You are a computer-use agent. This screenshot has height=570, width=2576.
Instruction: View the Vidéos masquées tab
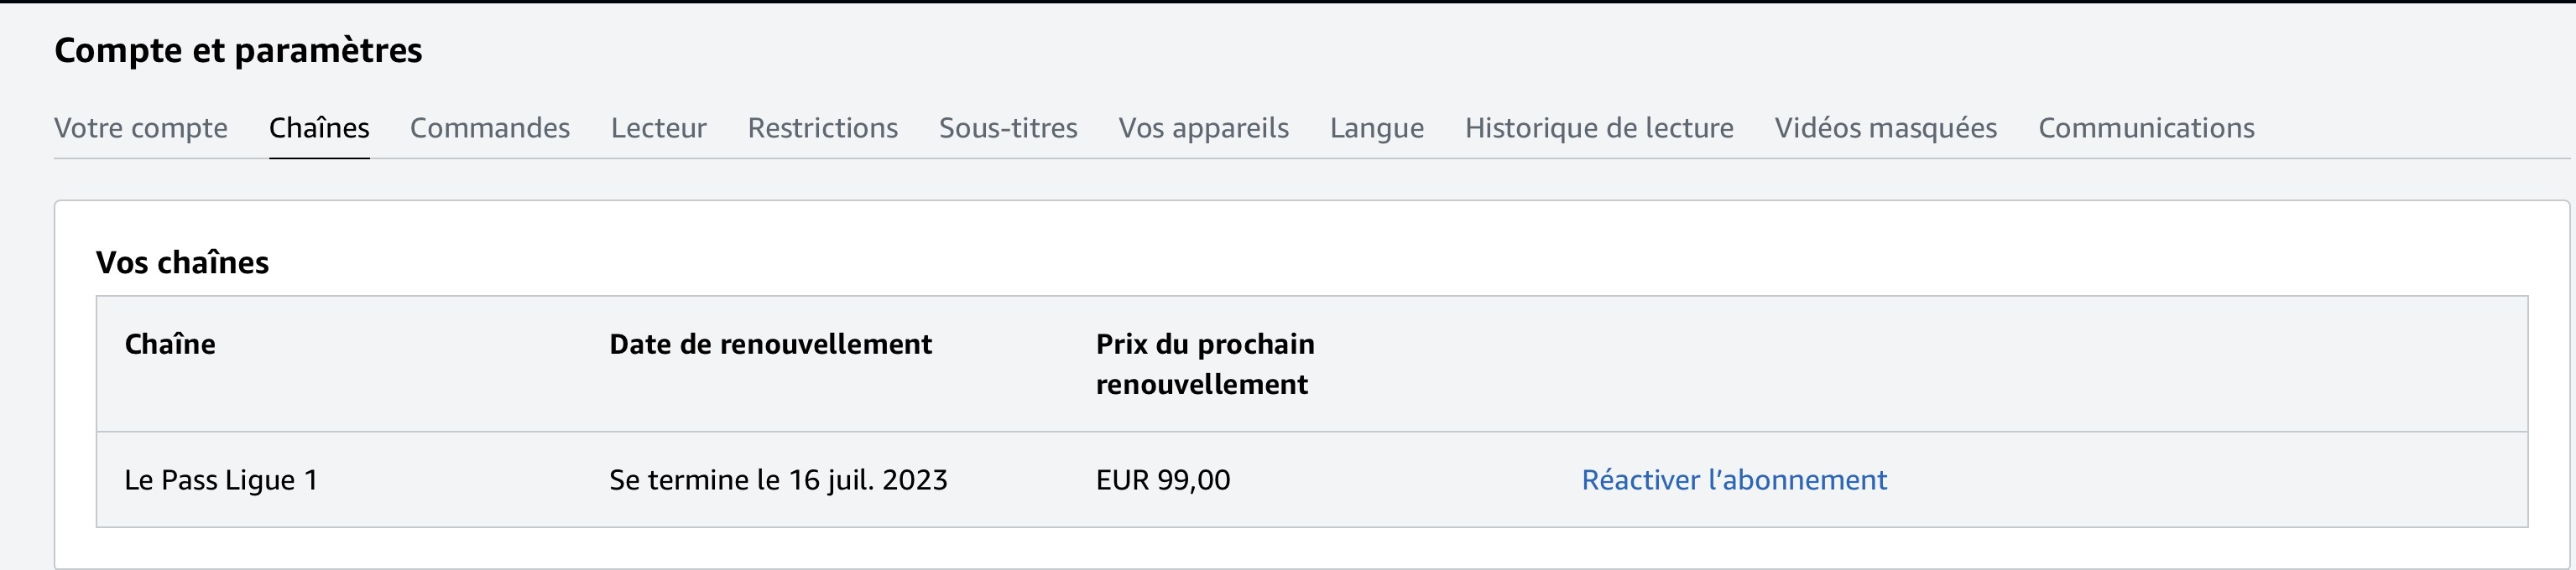tap(1886, 127)
